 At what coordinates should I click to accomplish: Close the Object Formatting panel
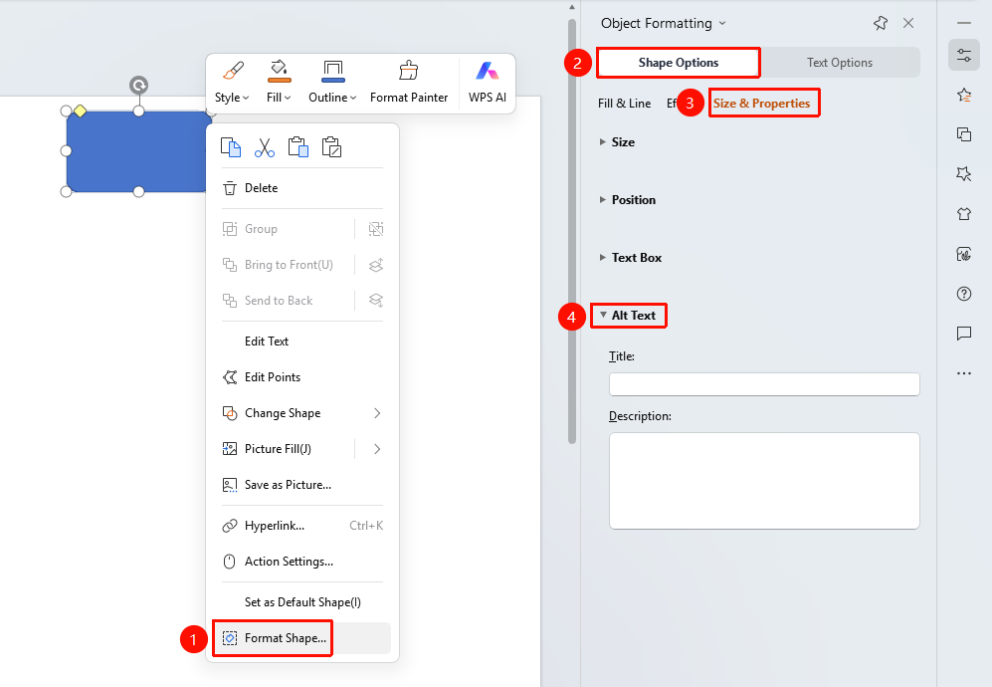(x=908, y=24)
